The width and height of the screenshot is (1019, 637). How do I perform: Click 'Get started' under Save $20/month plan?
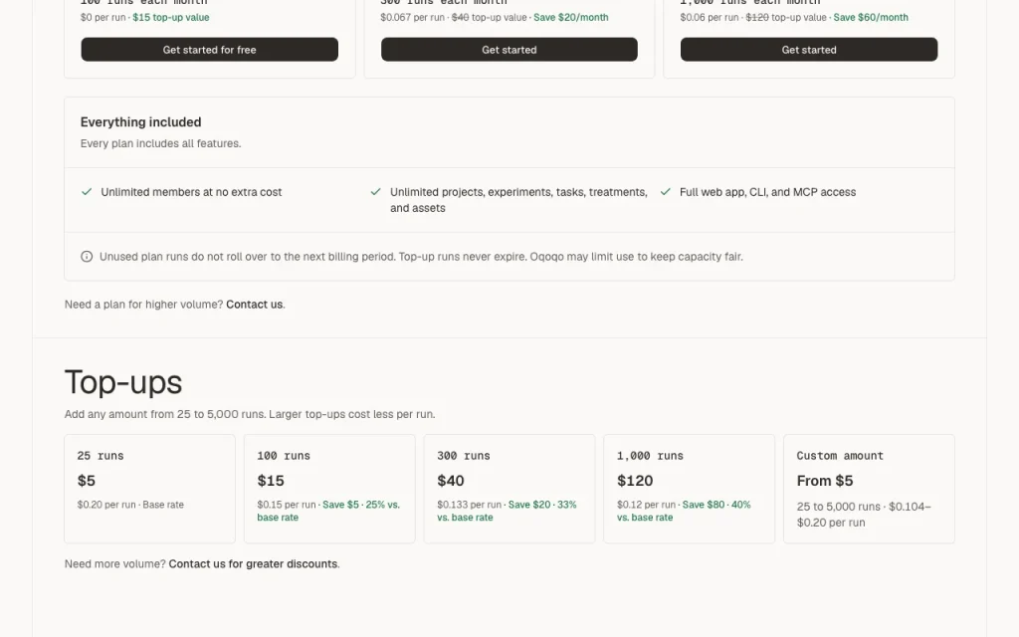click(509, 50)
